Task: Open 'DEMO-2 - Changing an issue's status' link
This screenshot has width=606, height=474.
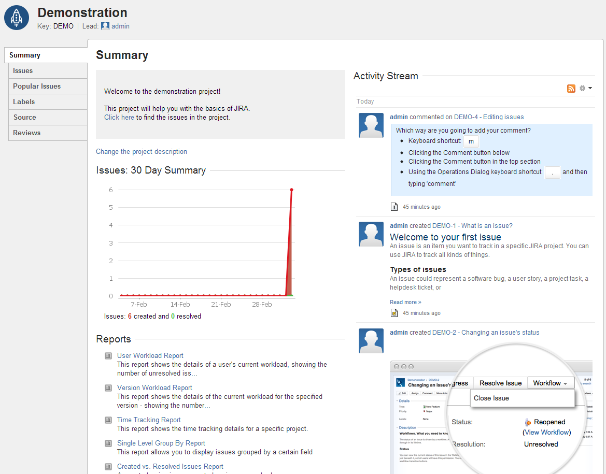Action: point(486,332)
